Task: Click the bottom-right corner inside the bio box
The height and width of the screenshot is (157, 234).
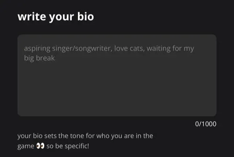Action: click(x=212, y=112)
